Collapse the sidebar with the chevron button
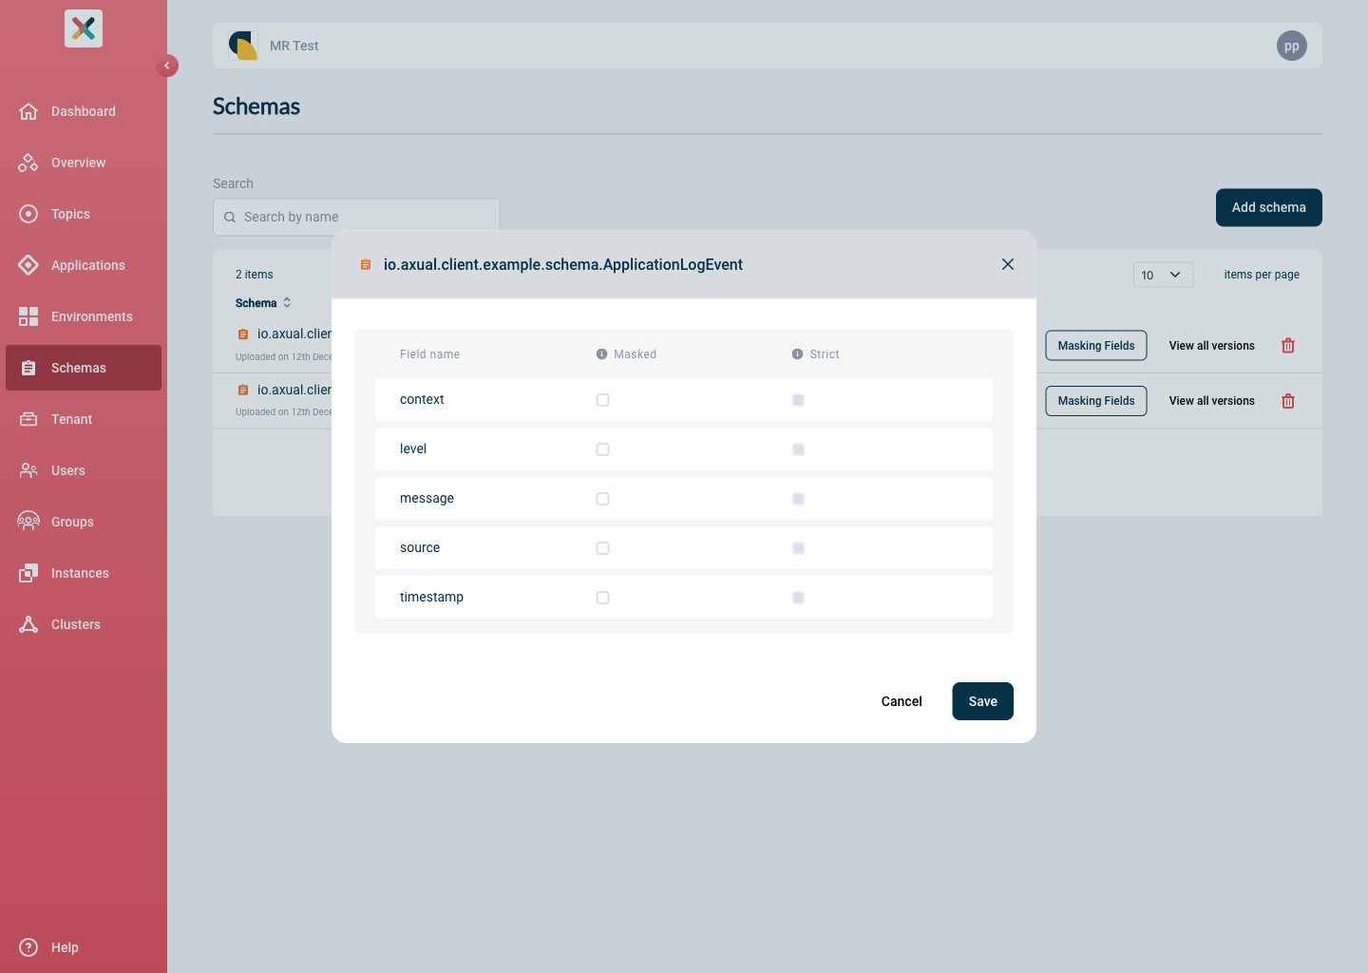1368x973 pixels. point(167,66)
